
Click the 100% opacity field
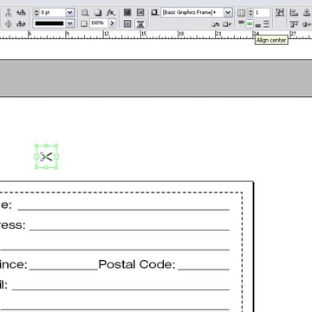tap(99, 23)
